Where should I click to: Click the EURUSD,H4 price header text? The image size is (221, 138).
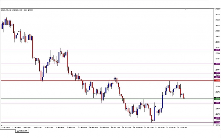click(x=17, y=10)
